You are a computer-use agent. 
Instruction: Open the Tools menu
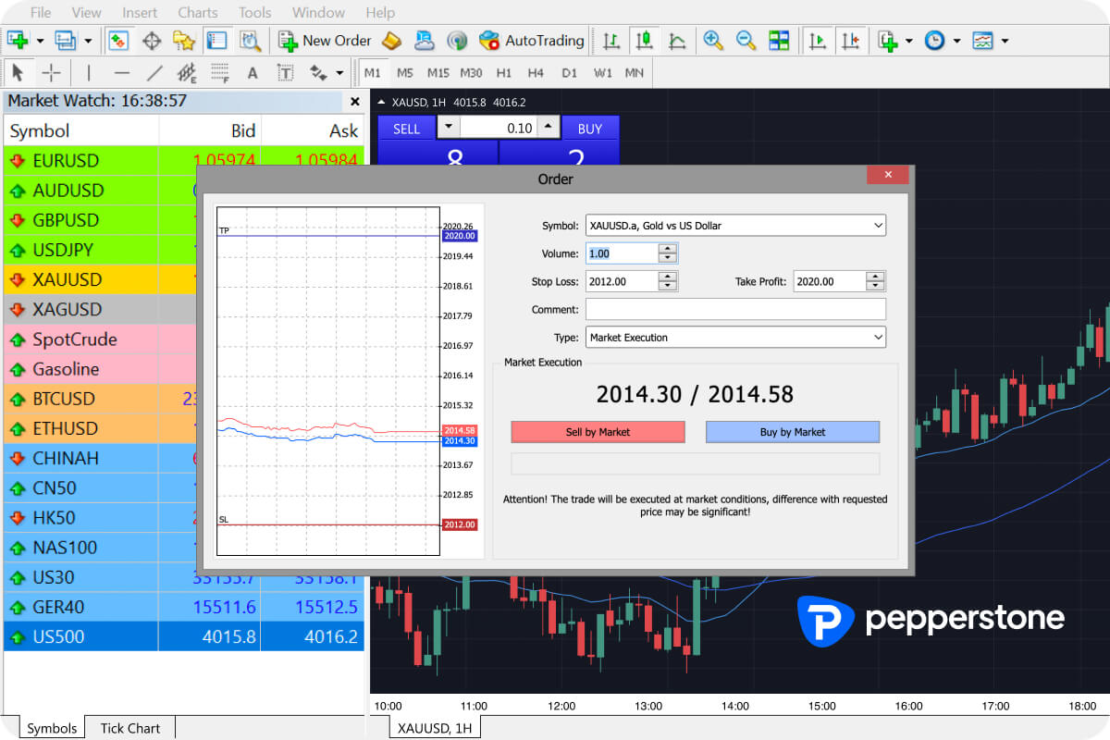(x=254, y=13)
